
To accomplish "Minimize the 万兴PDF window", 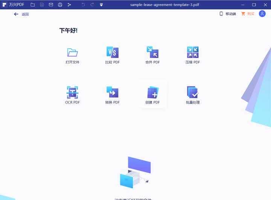I will pyautogui.click(x=243, y=5).
